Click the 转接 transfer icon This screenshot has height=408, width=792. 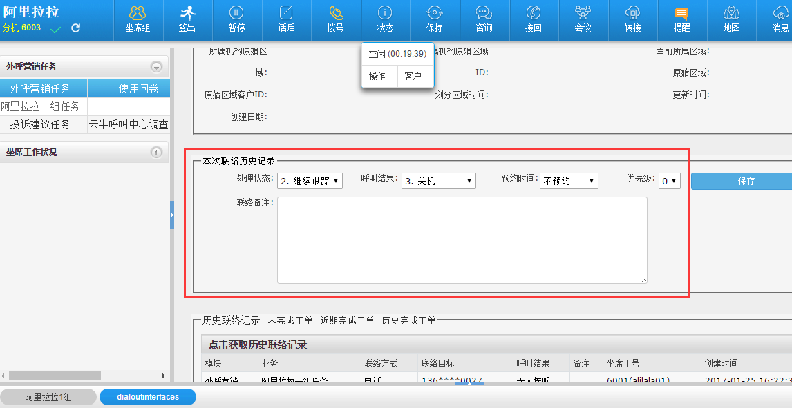(632, 19)
